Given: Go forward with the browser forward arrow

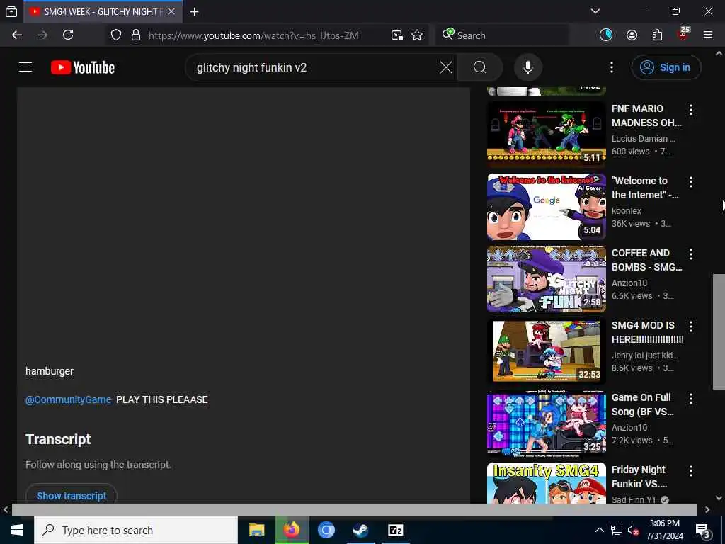Looking at the screenshot, I should point(42,35).
